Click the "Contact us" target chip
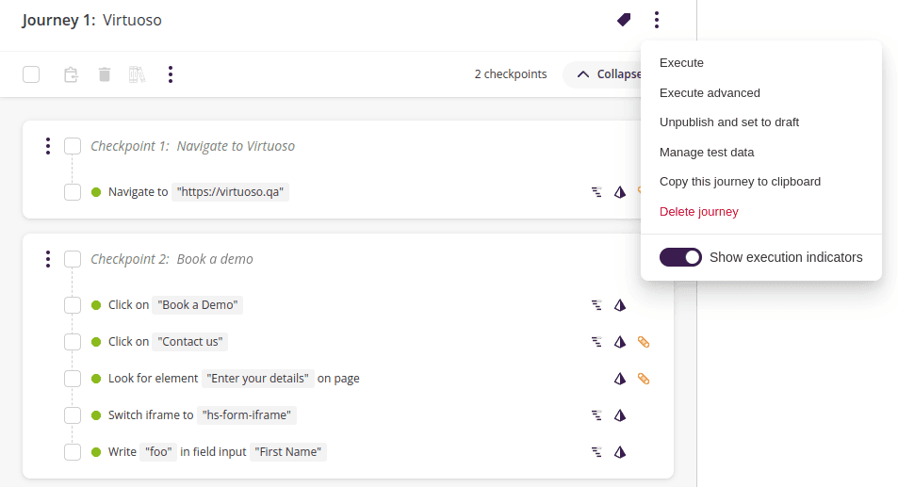Screen dimensions: 898x487 tap(190, 342)
